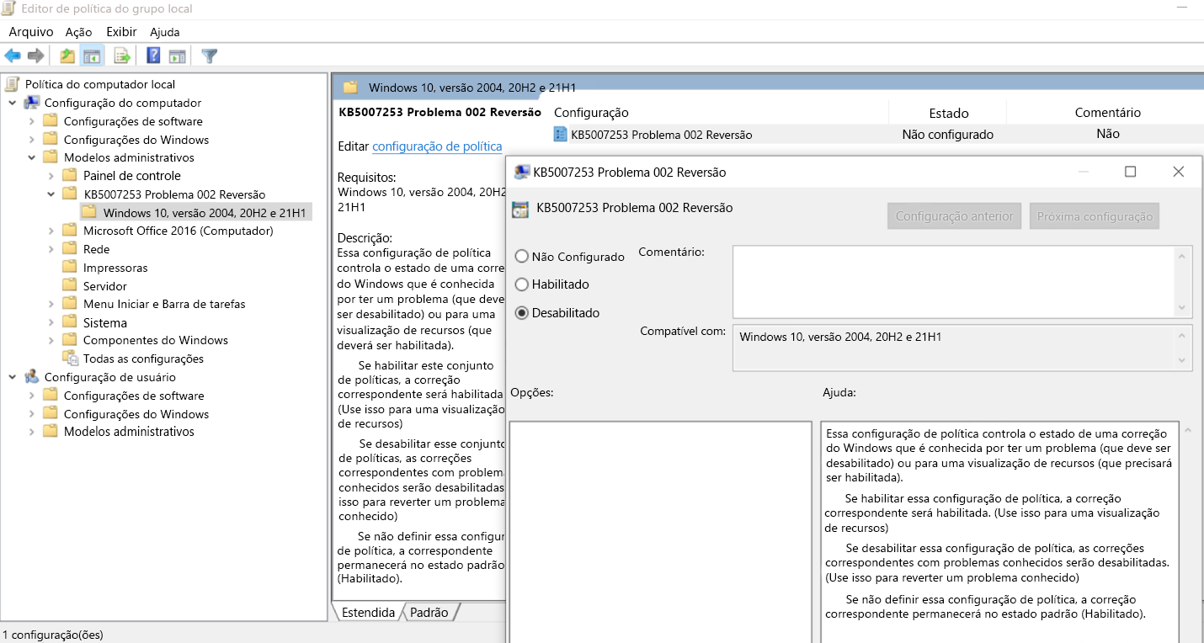Expand the Sistema node
This screenshot has height=643, width=1204.
pyautogui.click(x=51, y=322)
